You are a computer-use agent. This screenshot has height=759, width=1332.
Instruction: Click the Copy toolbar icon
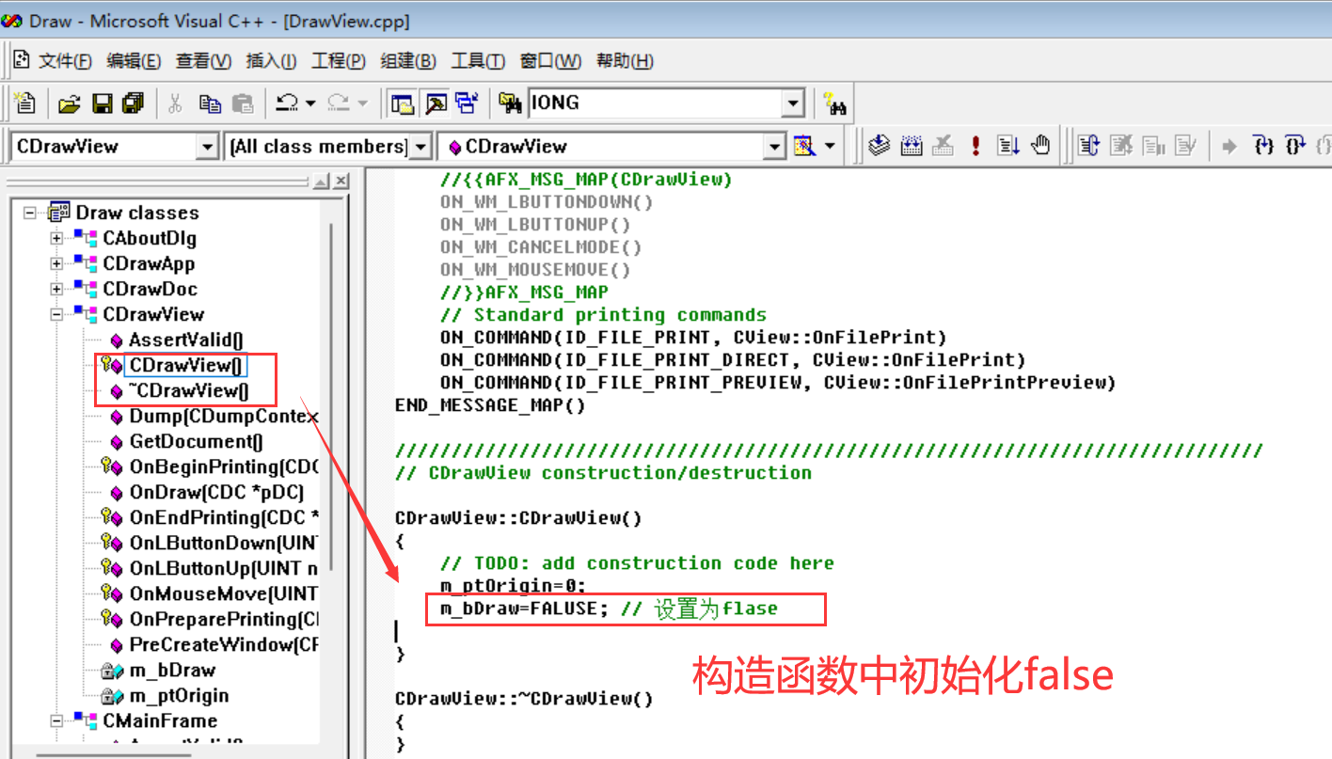click(x=209, y=103)
